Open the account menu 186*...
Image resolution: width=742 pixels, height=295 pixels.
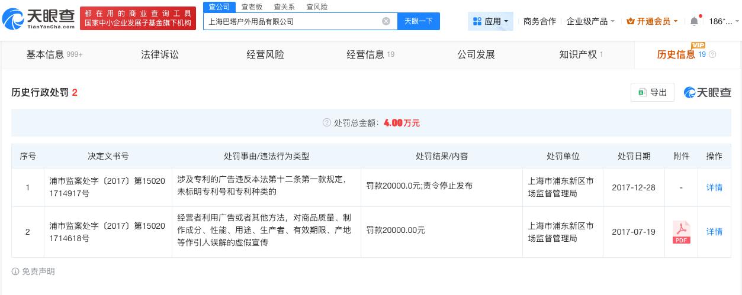click(x=724, y=21)
